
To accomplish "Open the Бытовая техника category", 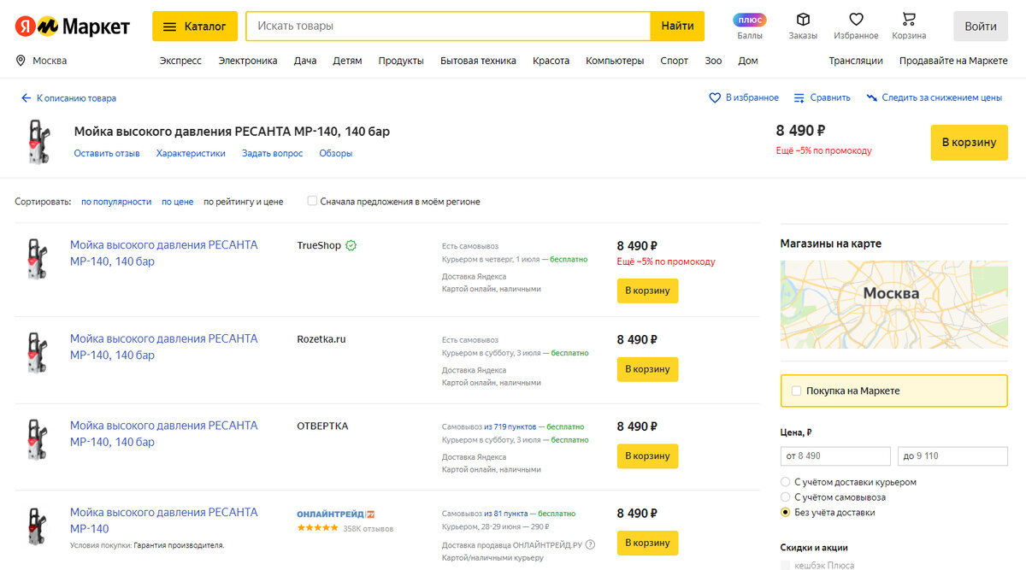I will tap(478, 61).
